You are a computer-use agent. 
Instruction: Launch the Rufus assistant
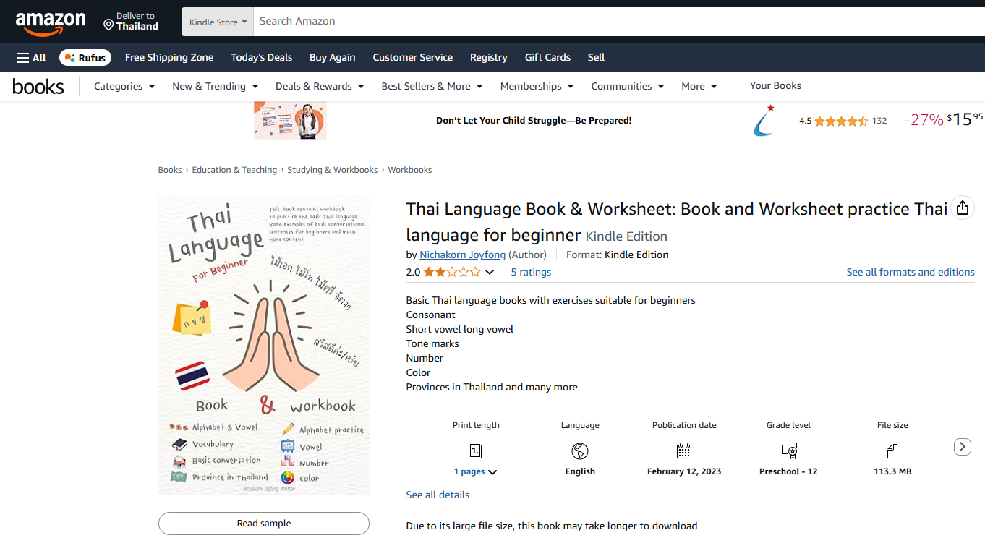pos(85,58)
